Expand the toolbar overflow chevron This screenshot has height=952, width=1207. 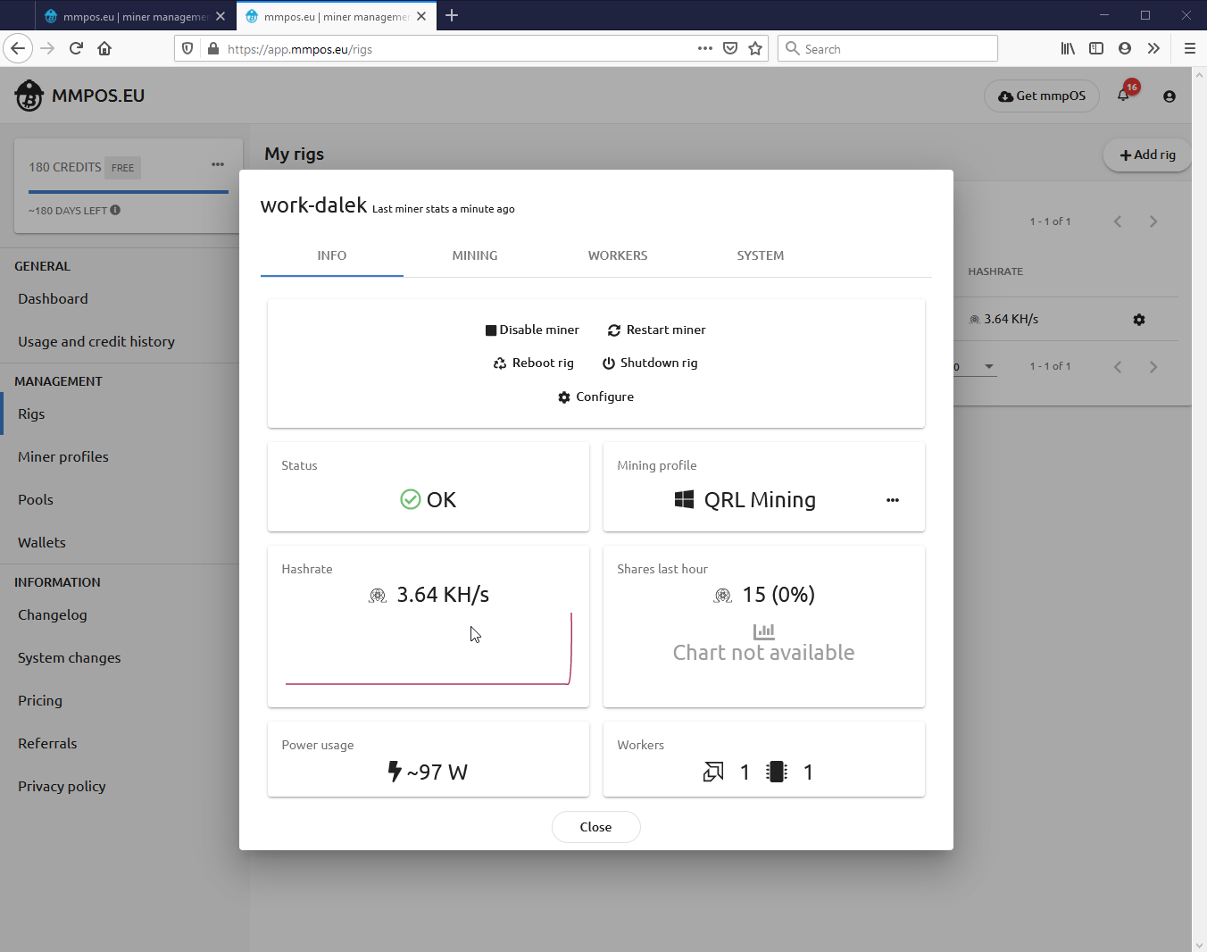click(x=1153, y=48)
